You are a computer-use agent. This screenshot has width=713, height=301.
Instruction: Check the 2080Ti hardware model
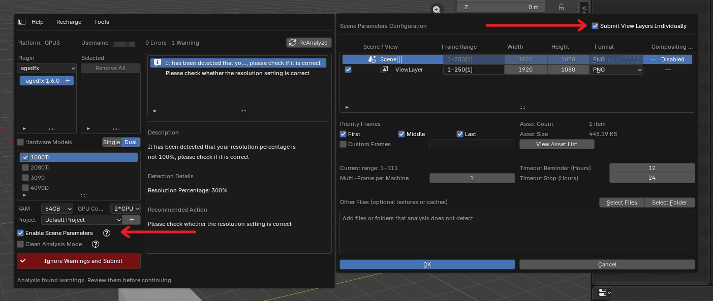[x=25, y=168]
